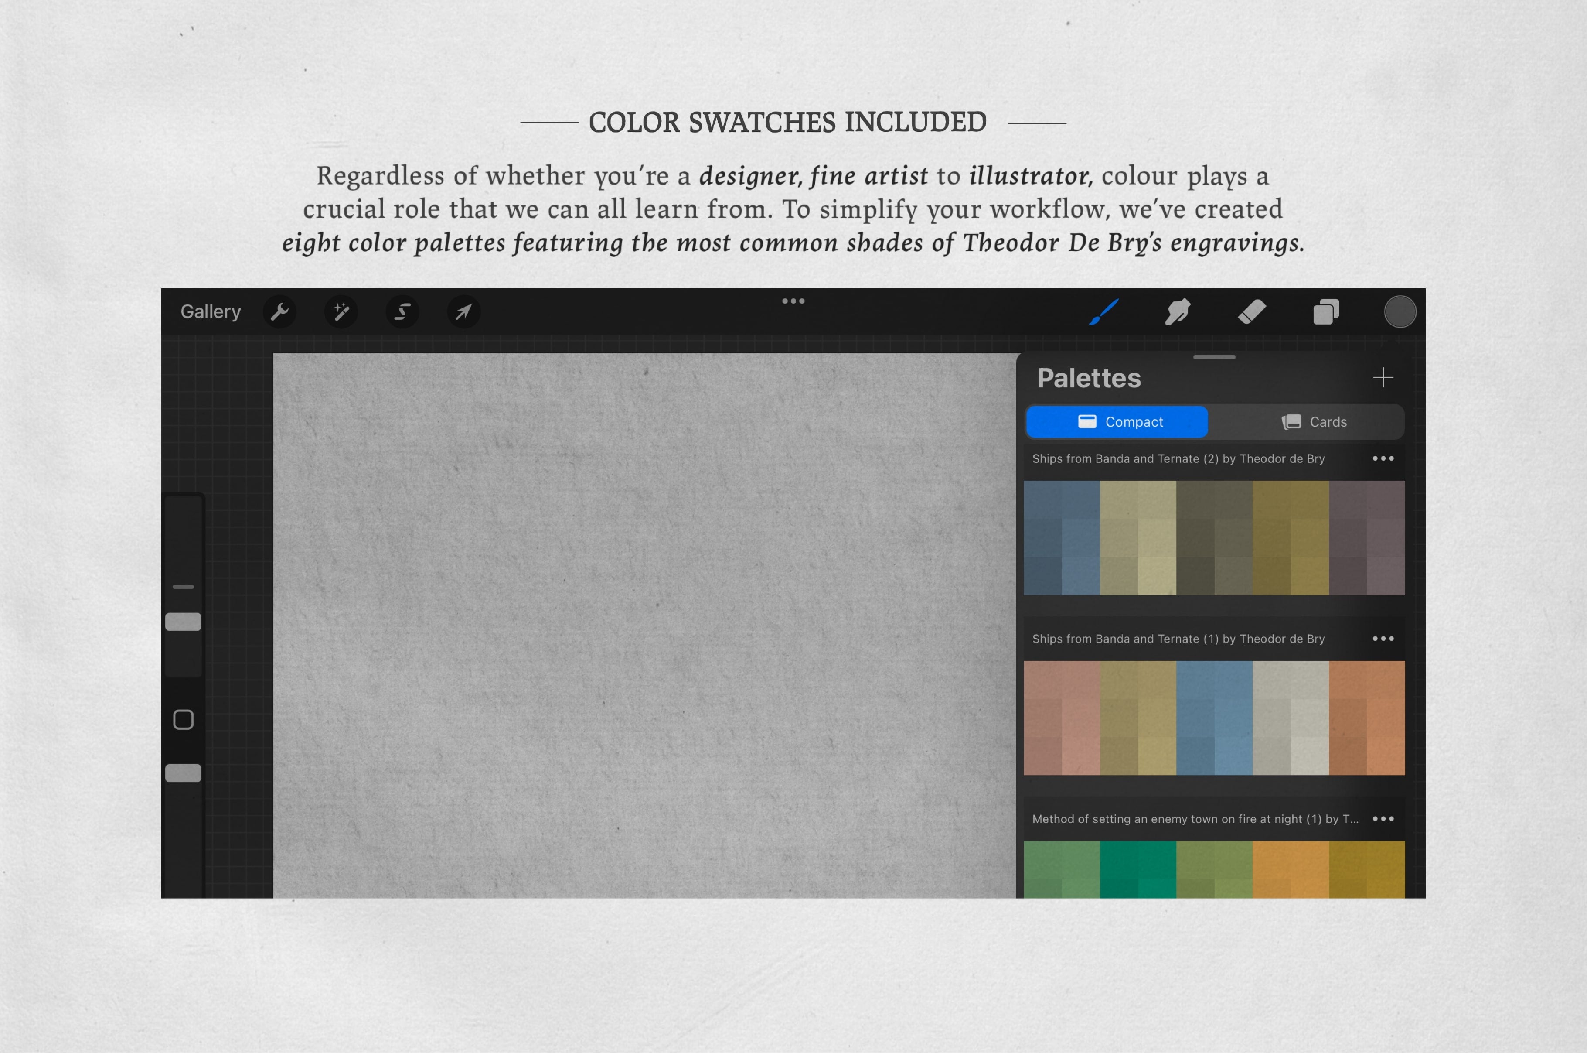The height and width of the screenshot is (1053, 1587).
Task: Adjust the brush size slider on the sidebar
Action: point(183,621)
